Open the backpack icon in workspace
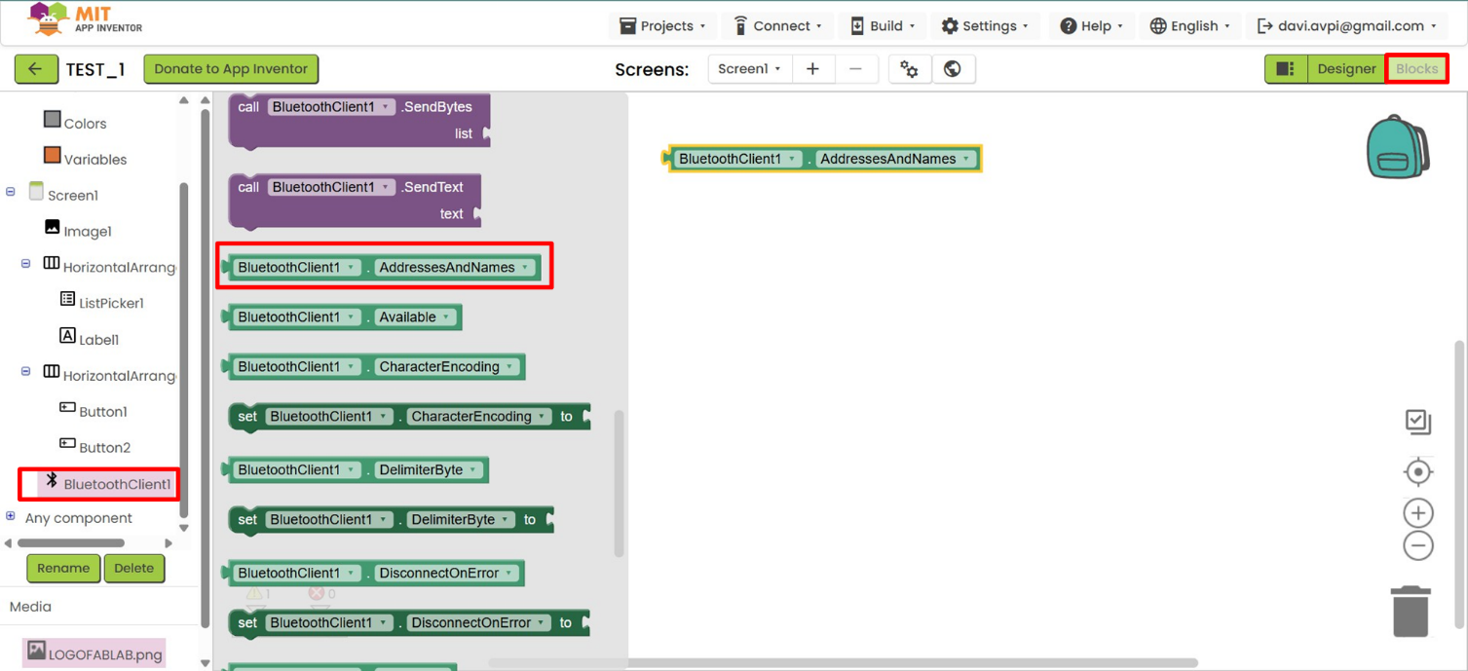 1397,147
